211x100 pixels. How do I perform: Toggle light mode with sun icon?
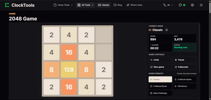(201, 5)
